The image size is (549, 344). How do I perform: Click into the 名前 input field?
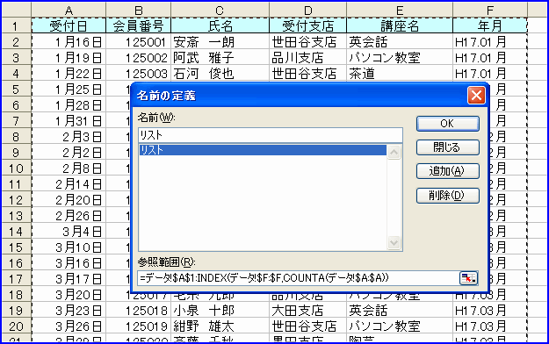[x=271, y=135]
